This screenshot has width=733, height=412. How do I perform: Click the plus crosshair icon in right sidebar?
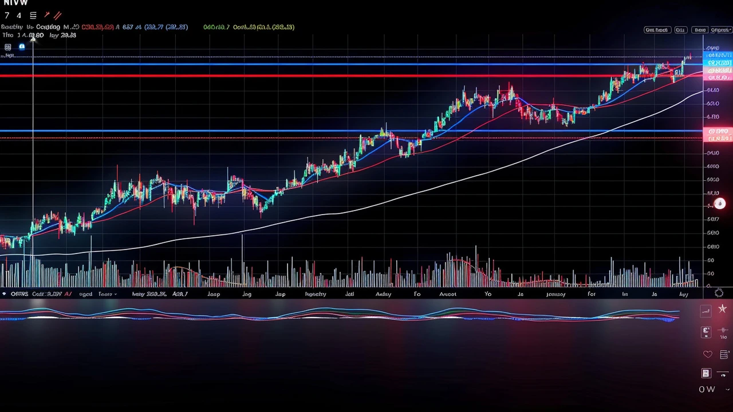point(723,330)
